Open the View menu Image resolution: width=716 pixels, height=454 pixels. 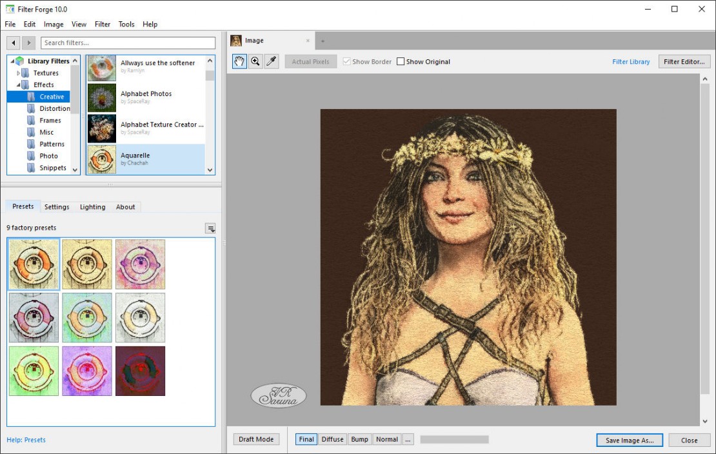[x=79, y=25]
